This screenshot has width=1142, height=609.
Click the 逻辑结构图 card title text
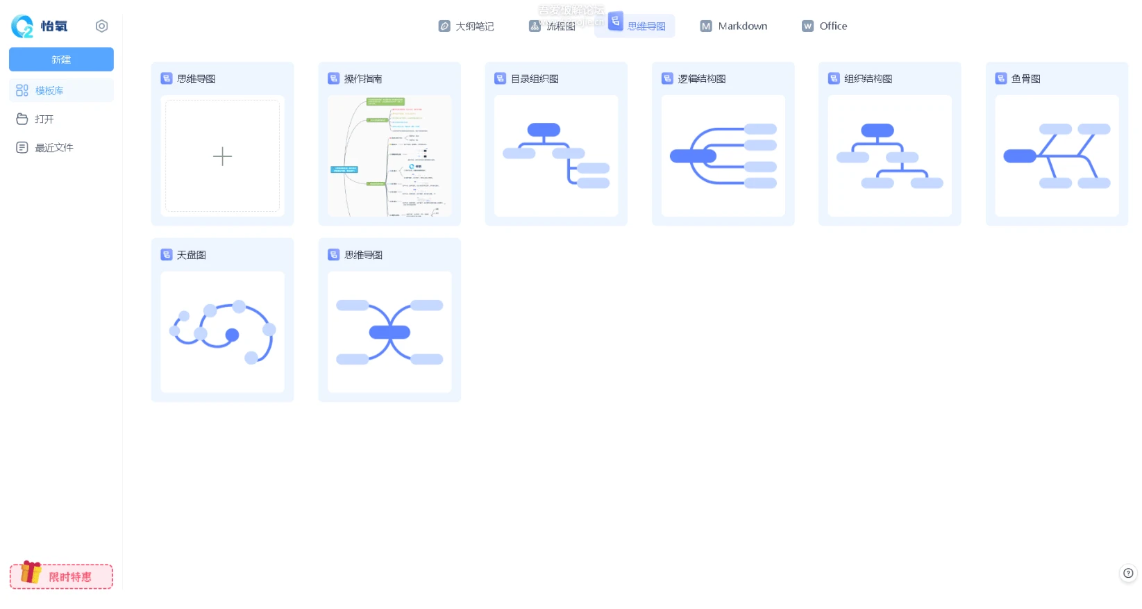coord(702,78)
